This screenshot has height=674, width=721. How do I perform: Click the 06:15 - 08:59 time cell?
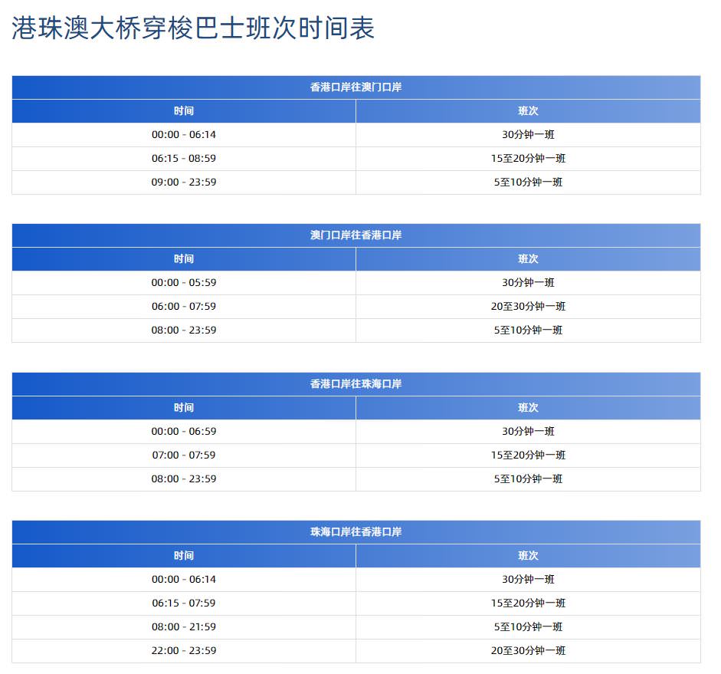[x=184, y=159]
